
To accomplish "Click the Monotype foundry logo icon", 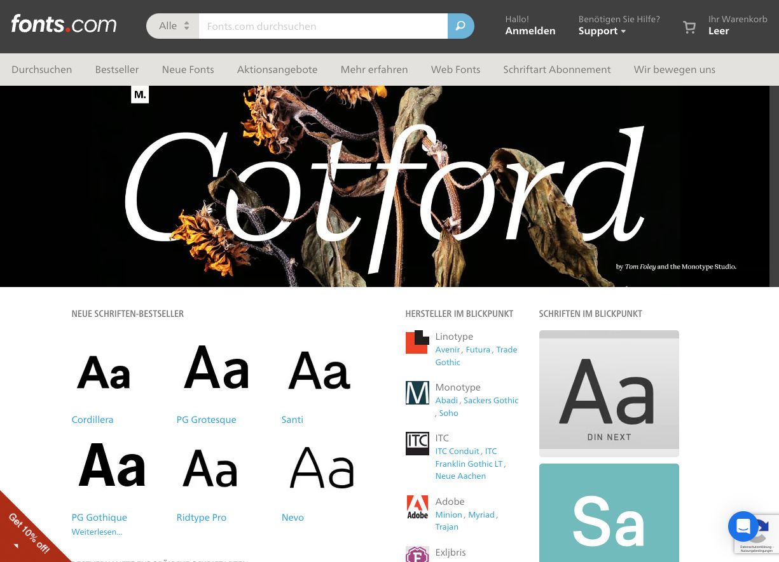I will [x=417, y=393].
